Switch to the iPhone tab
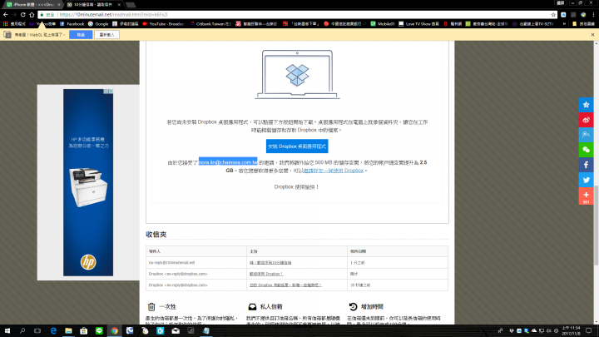This screenshot has width=599, height=337. 32,5
